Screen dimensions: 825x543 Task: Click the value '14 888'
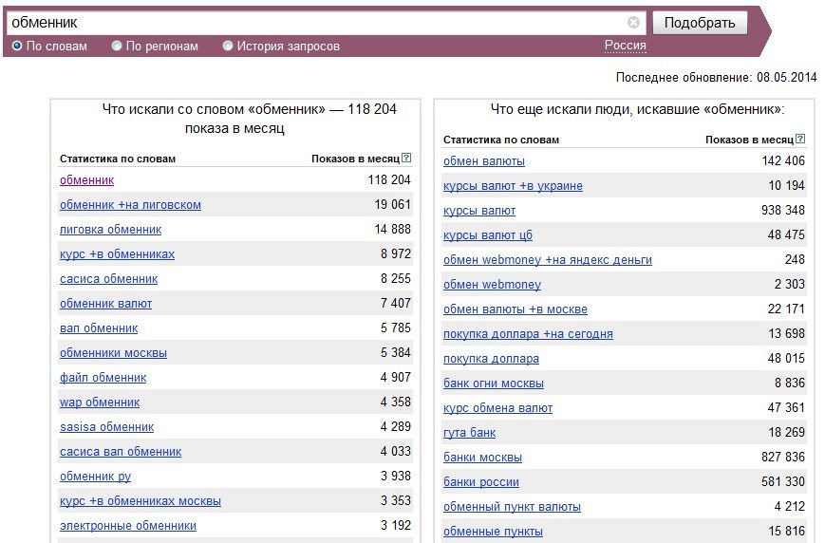click(x=392, y=230)
